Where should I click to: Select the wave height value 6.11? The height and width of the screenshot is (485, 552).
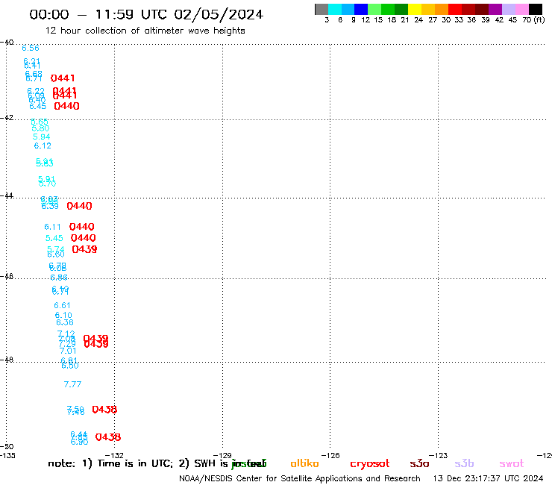point(52,227)
